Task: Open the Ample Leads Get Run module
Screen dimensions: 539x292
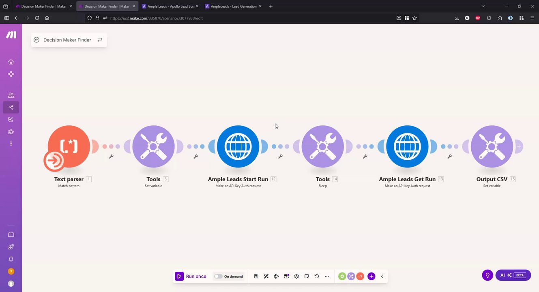Action: [407, 146]
